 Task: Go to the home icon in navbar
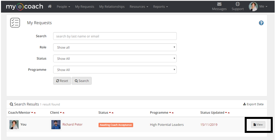(50, 6)
